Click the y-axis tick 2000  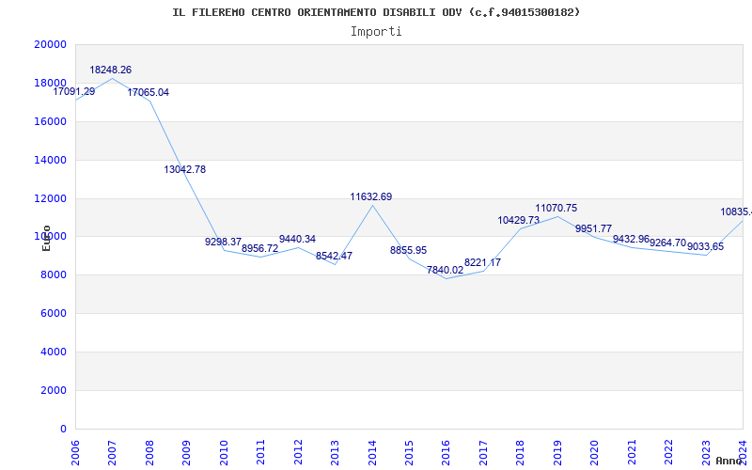(x=53, y=390)
